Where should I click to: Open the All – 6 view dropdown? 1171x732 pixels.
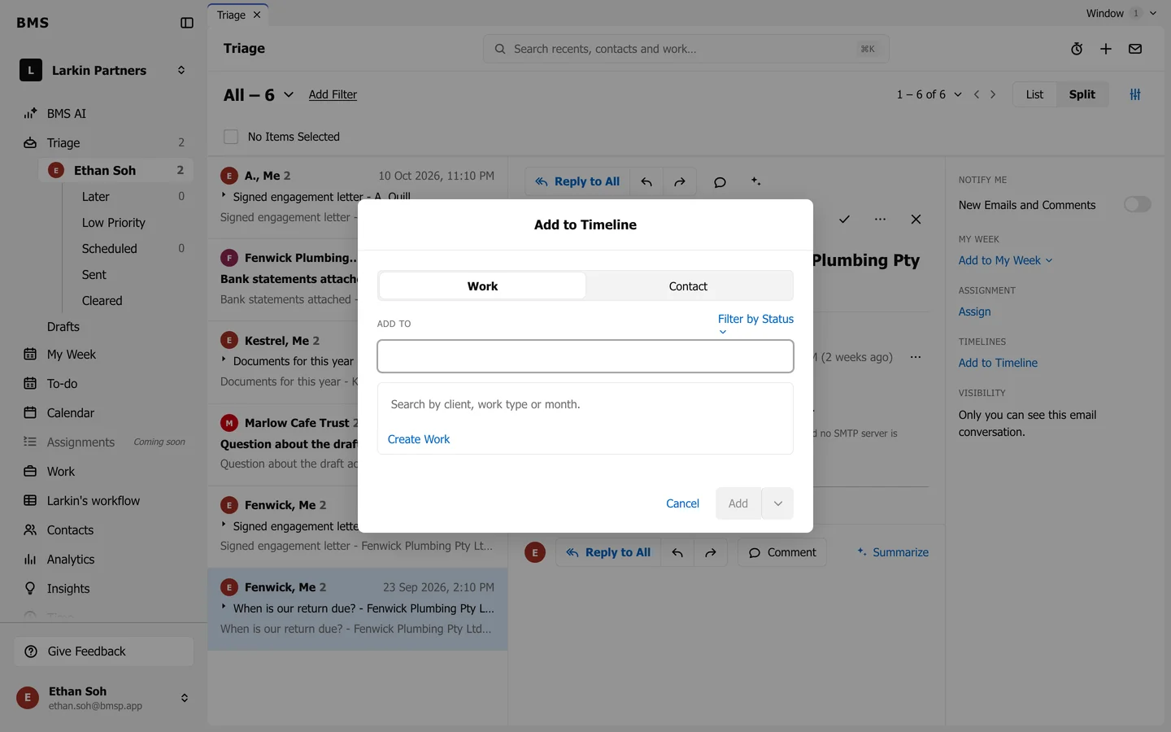[x=259, y=95]
